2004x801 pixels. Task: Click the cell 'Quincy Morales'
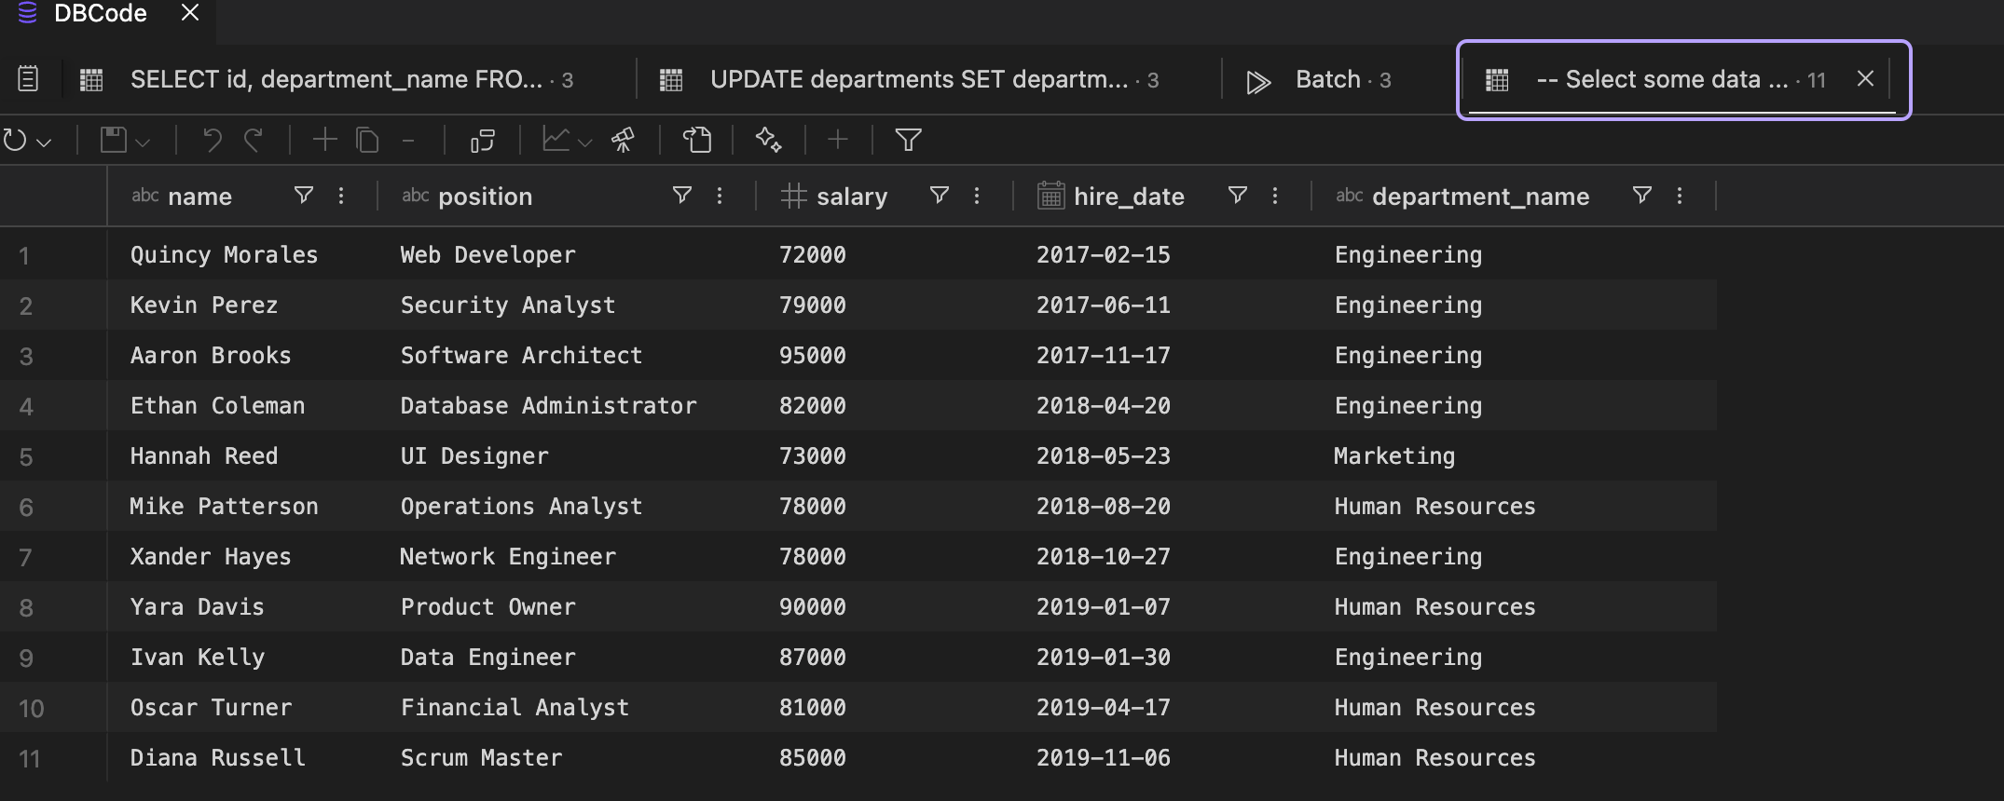[x=224, y=255]
